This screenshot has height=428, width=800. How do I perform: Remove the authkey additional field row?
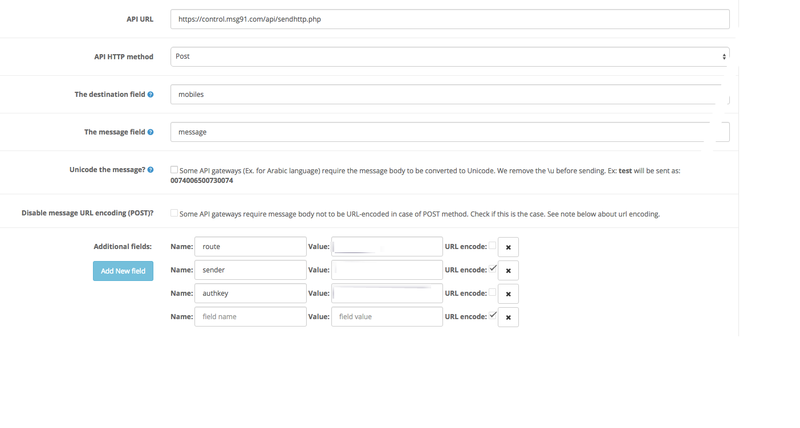coord(508,294)
